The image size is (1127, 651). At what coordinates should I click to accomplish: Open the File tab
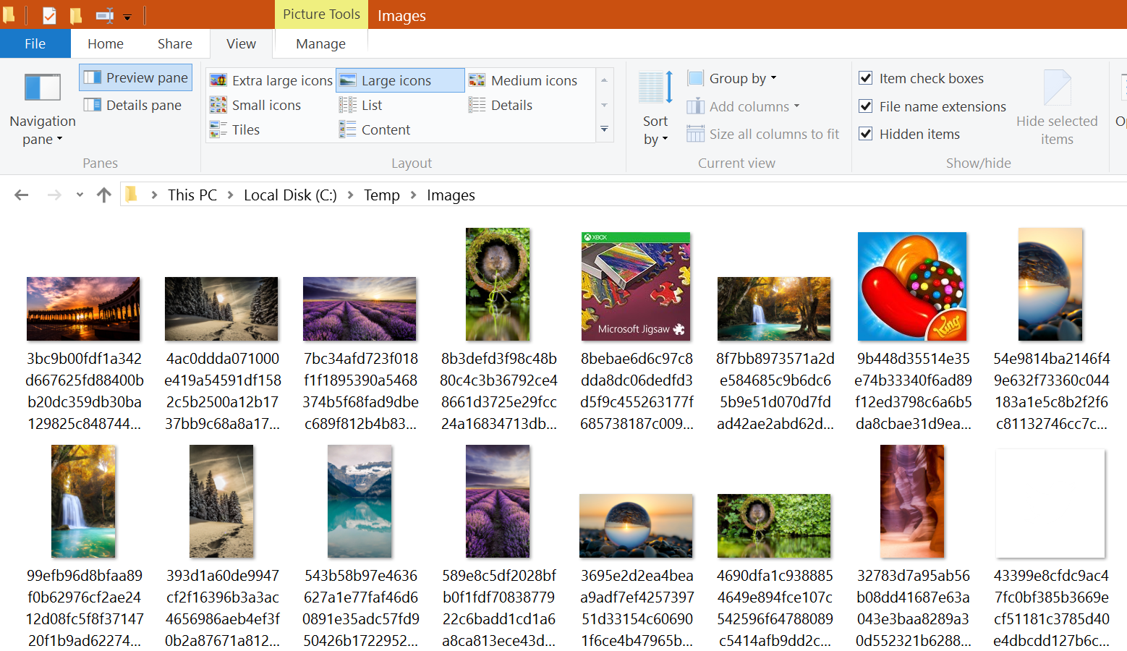point(35,43)
